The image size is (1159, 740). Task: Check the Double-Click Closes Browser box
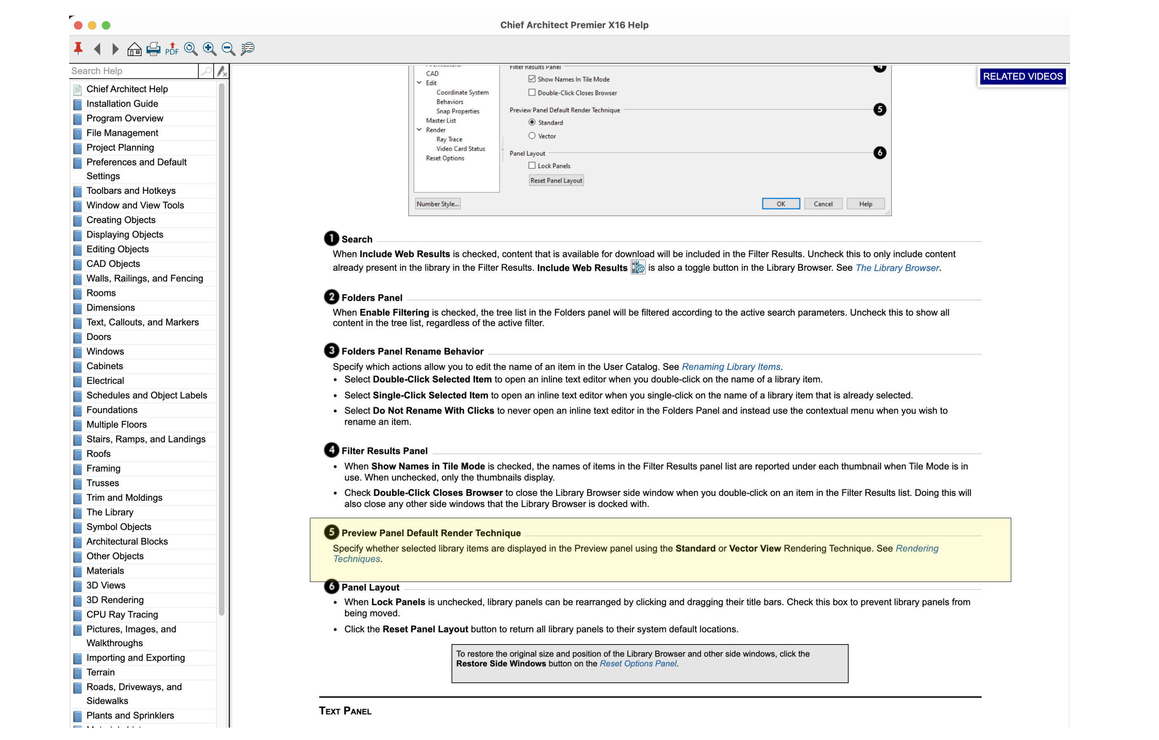point(532,93)
